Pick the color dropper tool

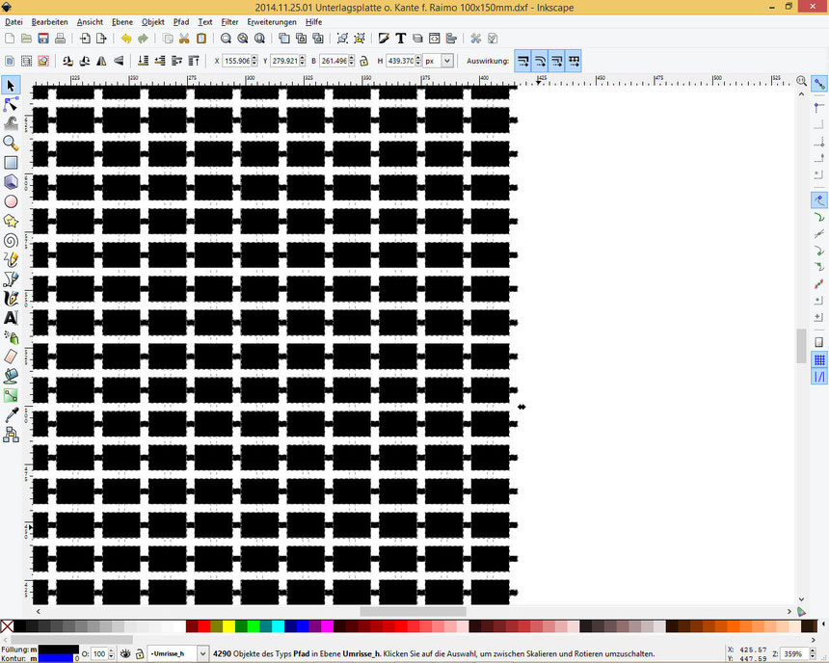(11, 415)
